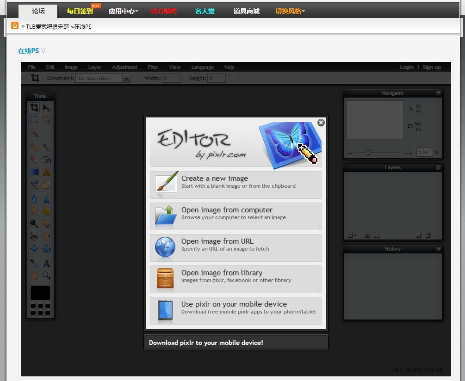This screenshot has width=465, height=381.
Task: Open the File menu
Action: pos(32,67)
